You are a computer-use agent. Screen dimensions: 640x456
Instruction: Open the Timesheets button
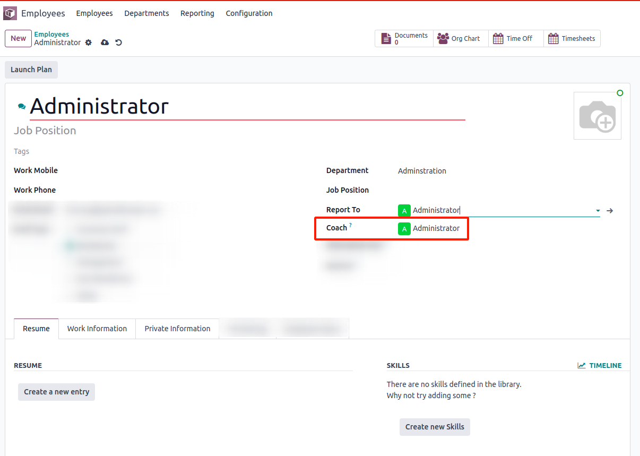click(x=572, y=39)
